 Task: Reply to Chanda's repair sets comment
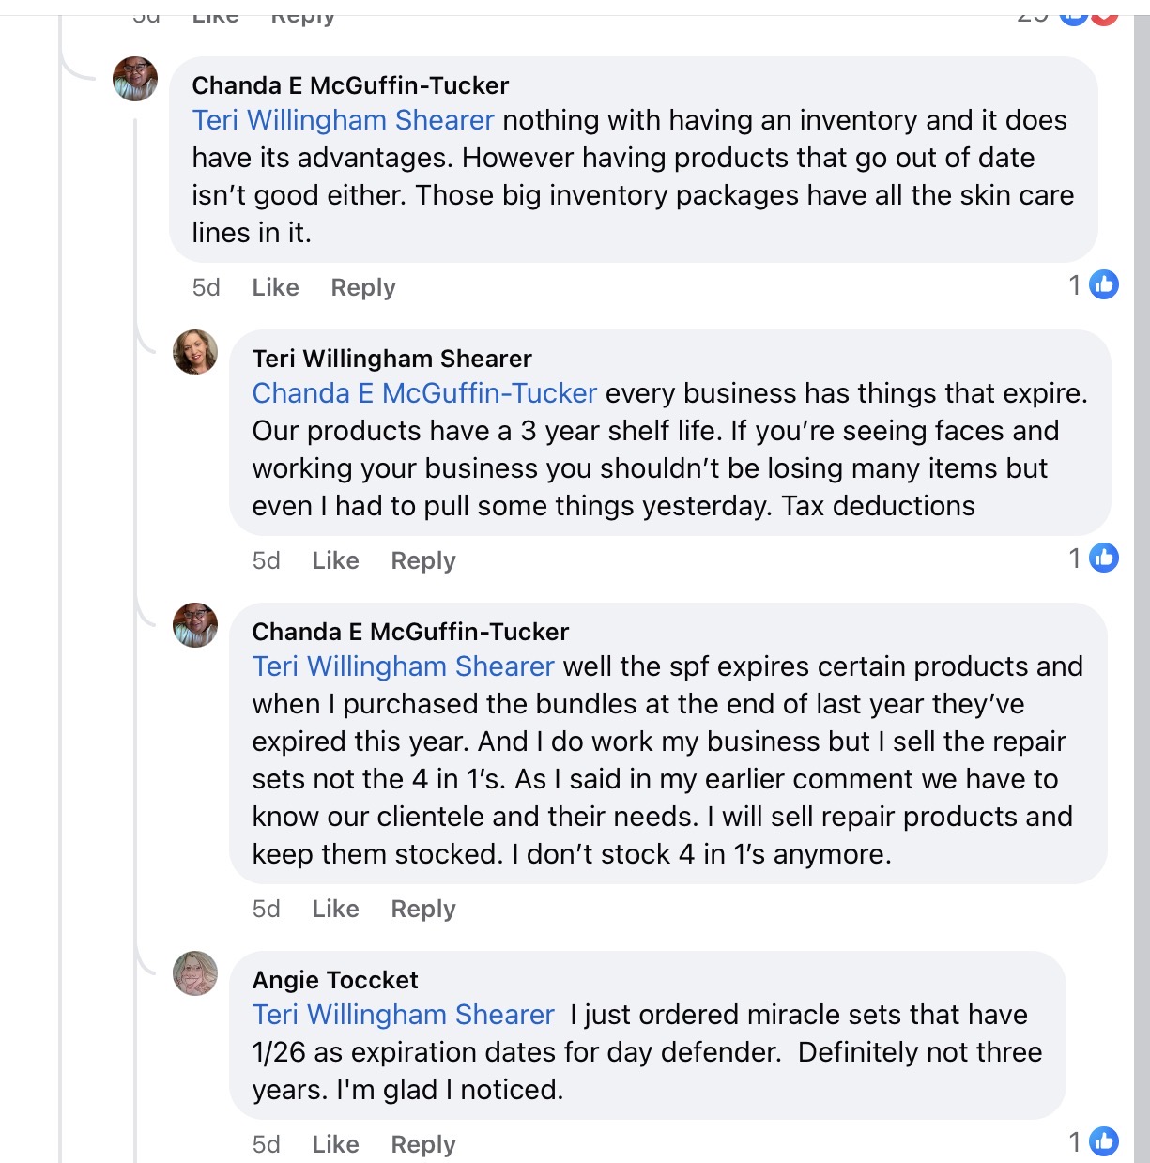tap(423, 909)
